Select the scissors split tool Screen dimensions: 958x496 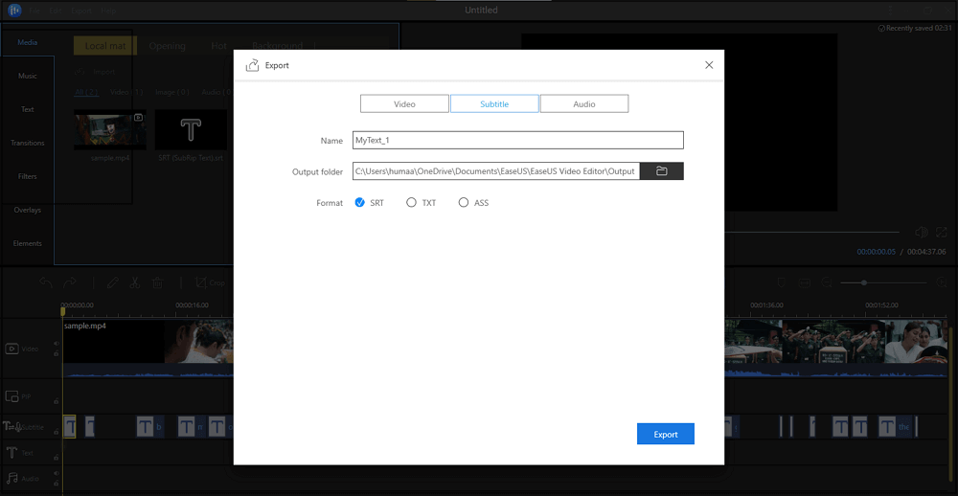(135, 282)
